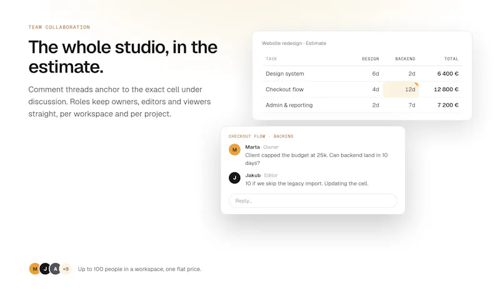Click the +9 more members badge

coord(66,269)
